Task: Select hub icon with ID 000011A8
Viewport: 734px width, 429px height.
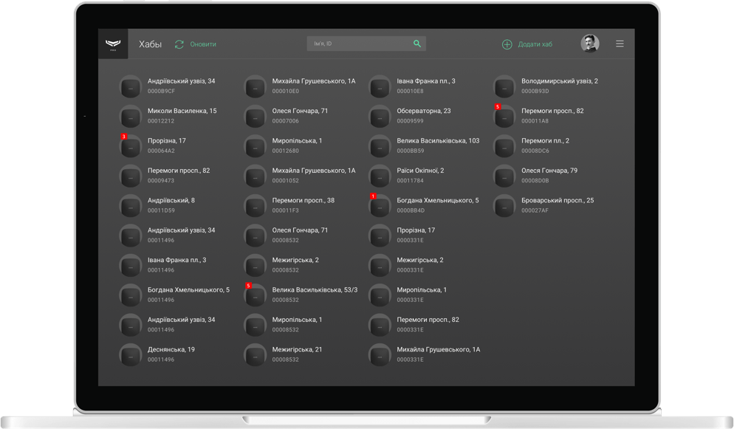Action: [x=505, y=117]
